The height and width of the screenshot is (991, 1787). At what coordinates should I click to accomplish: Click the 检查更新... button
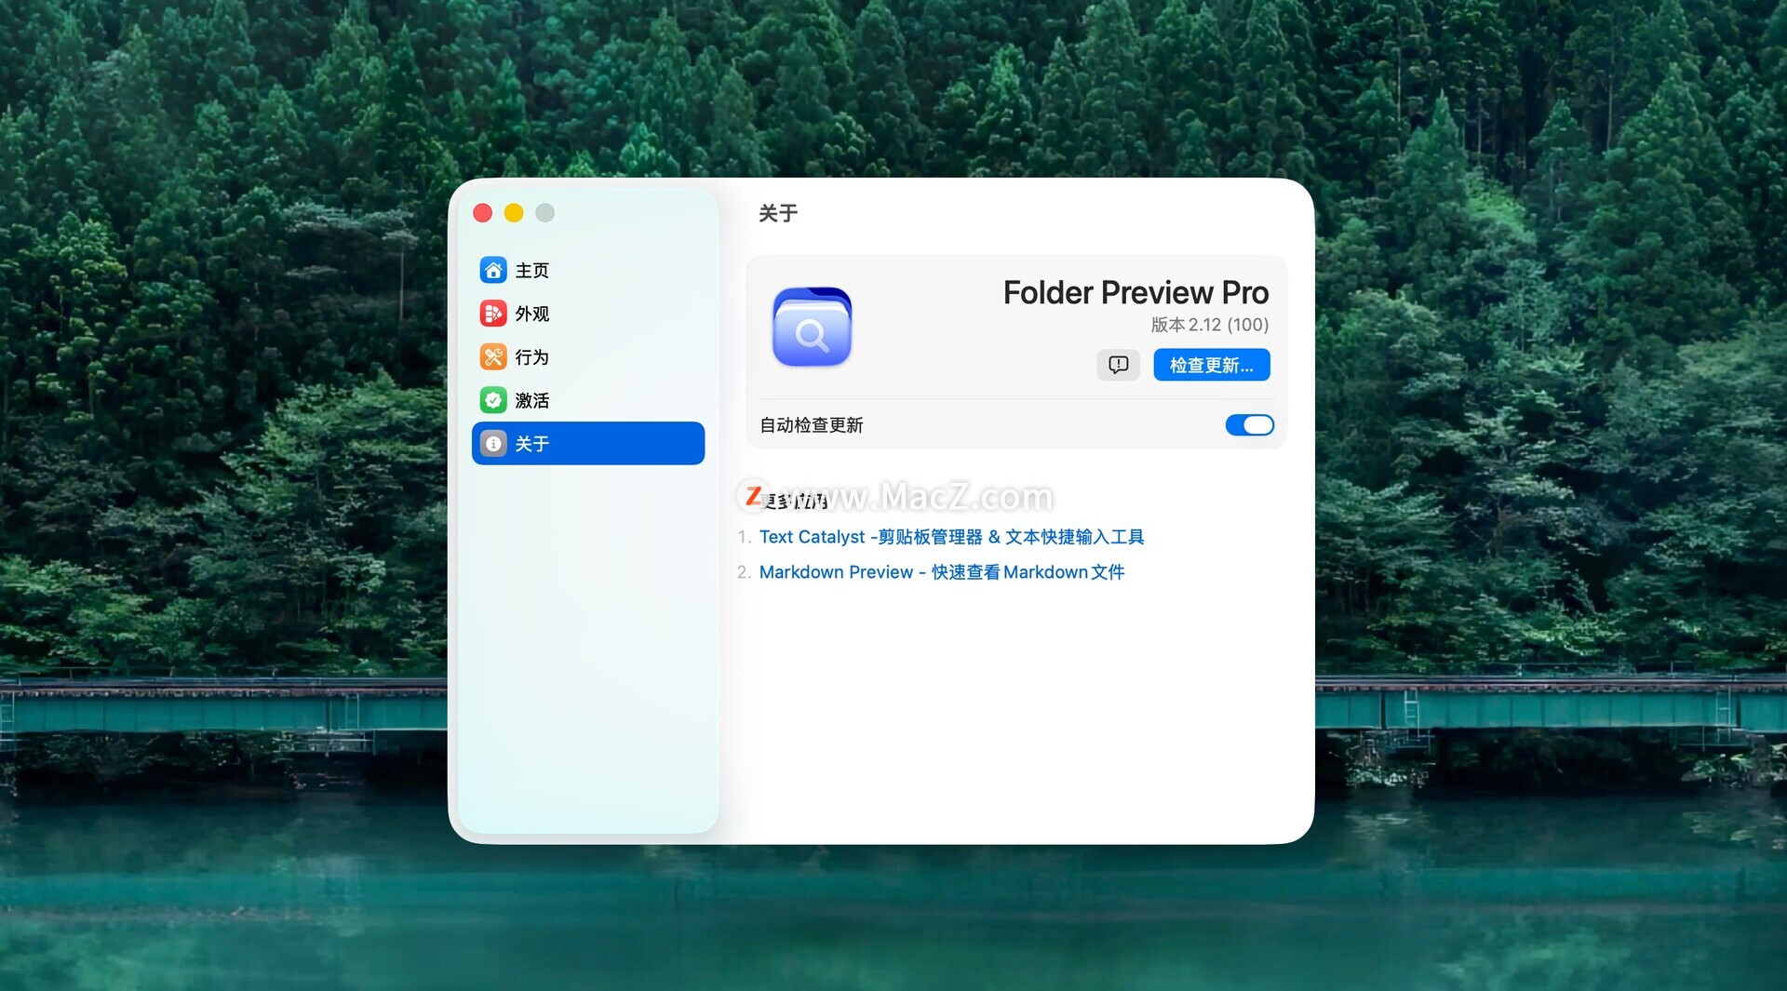[1212, 365]
